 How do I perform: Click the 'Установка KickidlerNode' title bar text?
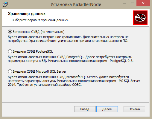point(76,4)
